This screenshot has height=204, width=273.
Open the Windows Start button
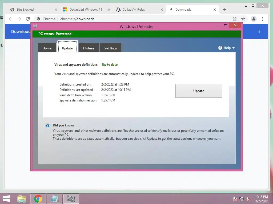click(x=6, y=199)
